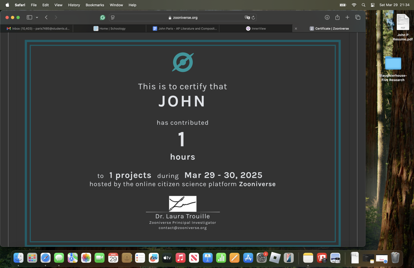
Task: Open Keynote from the Dock
Action: (x=207, y=258)
